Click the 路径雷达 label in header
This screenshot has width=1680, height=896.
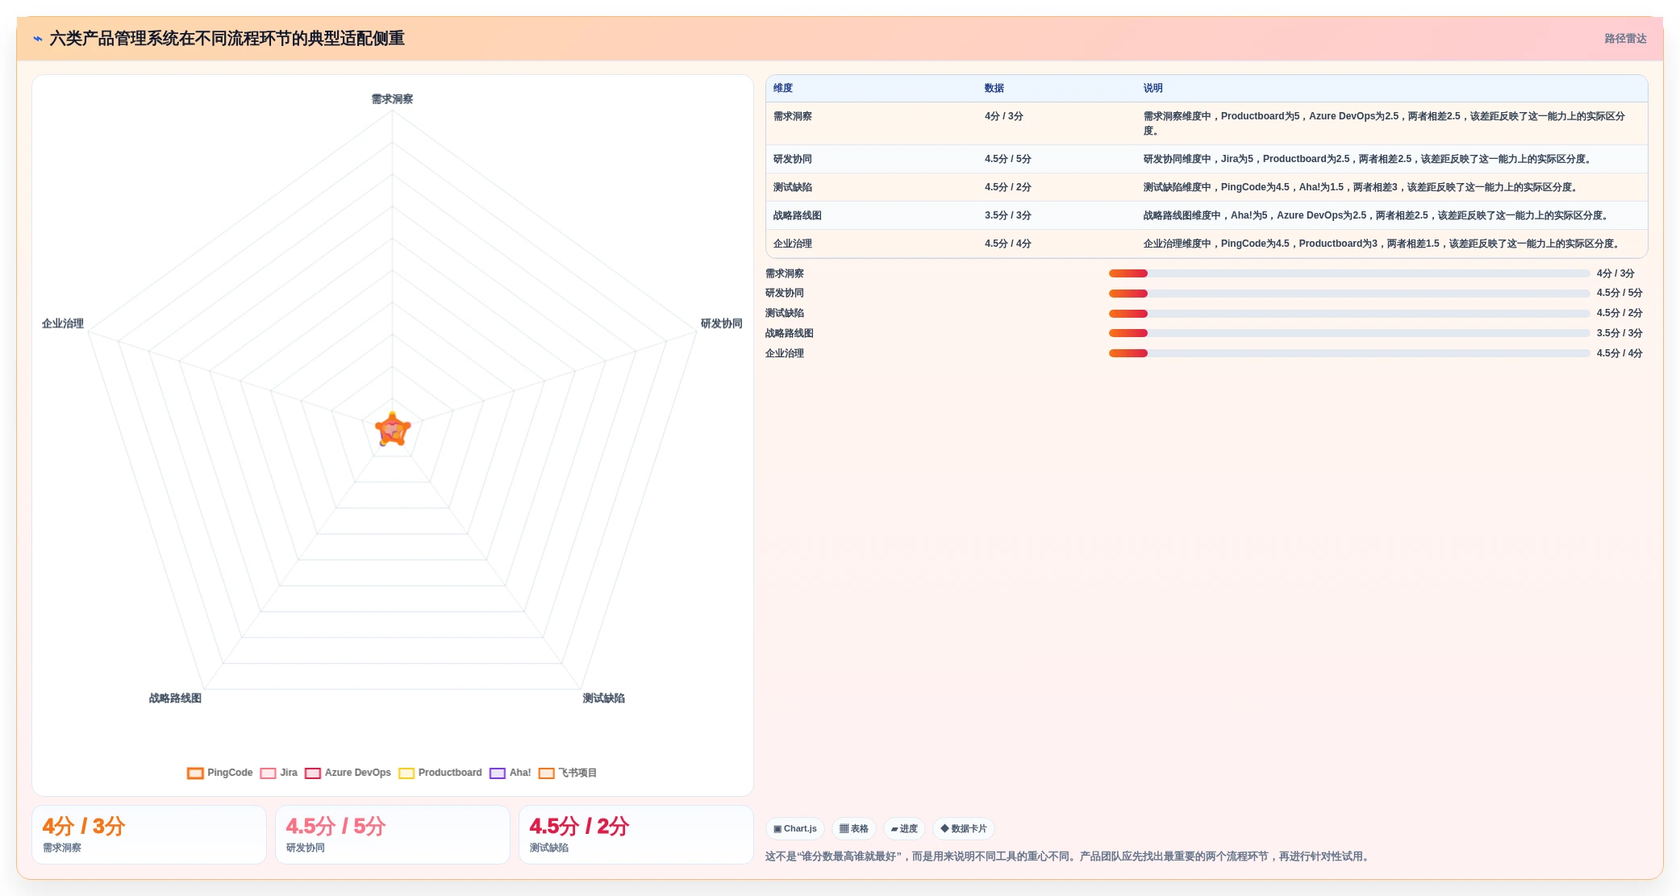(1625, 39)
